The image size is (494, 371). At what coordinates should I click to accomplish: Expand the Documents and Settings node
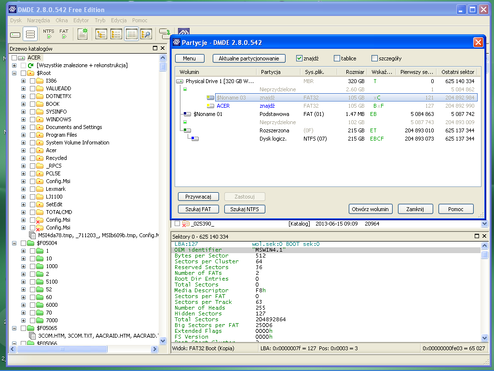[23, 127]
